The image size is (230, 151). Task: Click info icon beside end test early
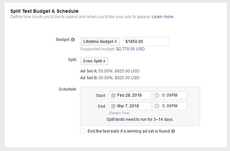click(x=173, y=131)
